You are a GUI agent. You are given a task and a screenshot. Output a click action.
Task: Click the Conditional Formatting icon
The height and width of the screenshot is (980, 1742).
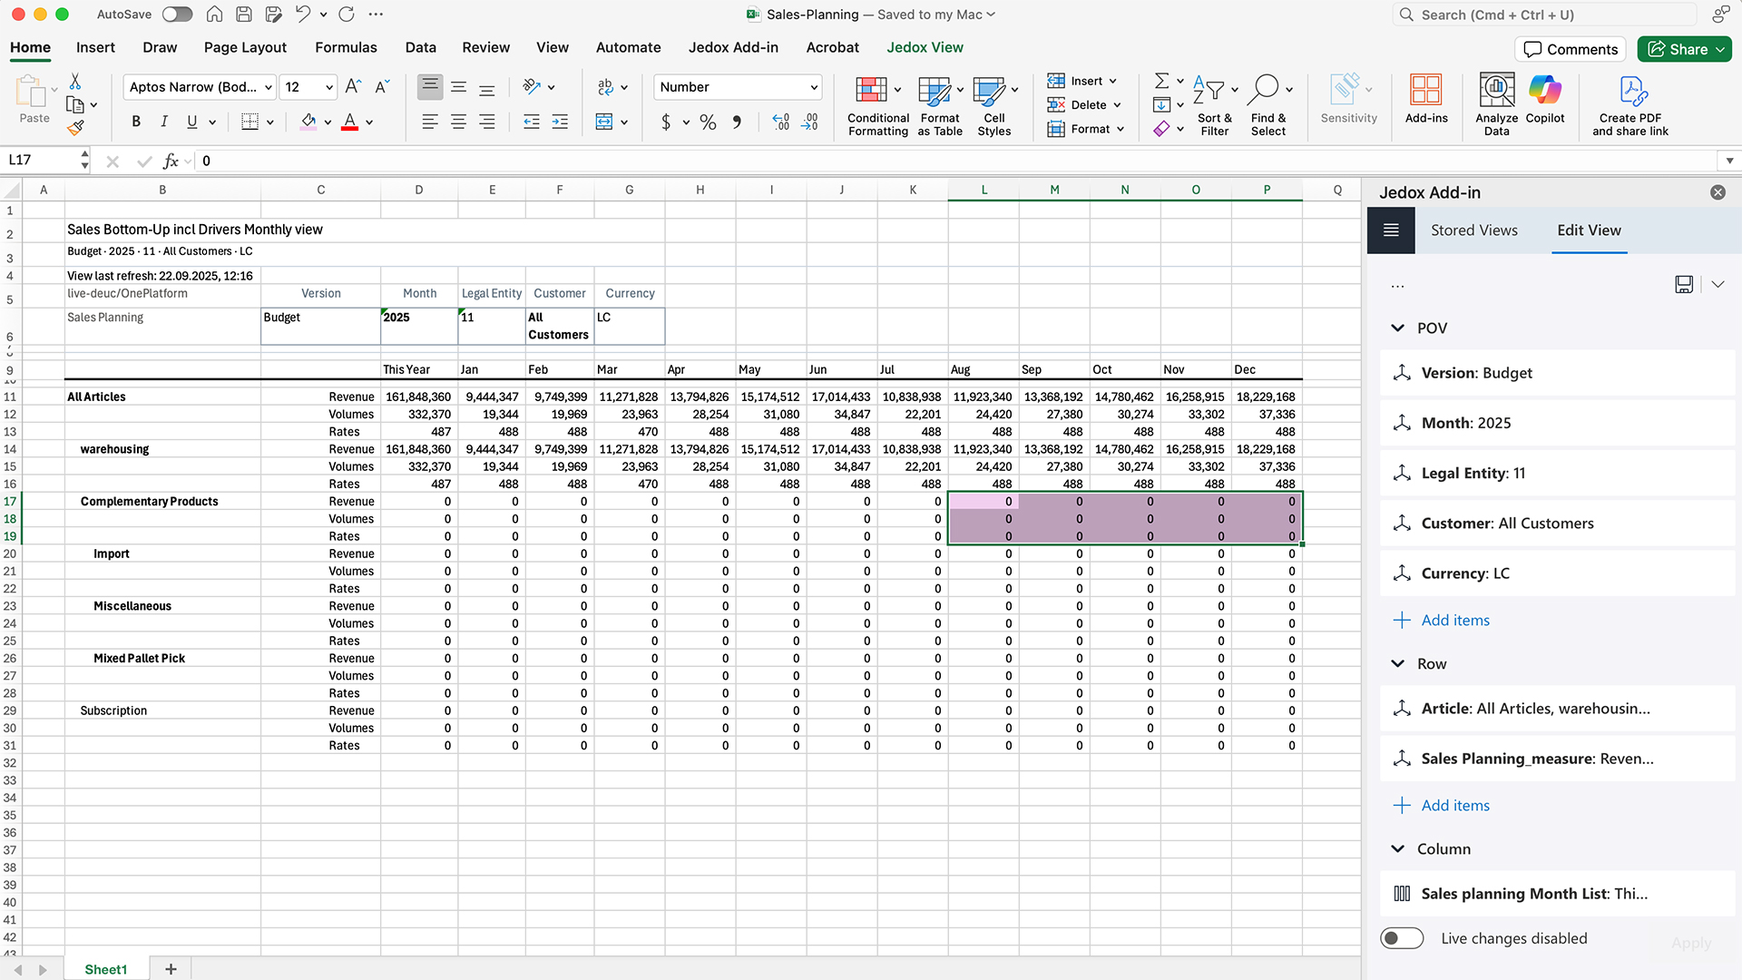(871, 91)
